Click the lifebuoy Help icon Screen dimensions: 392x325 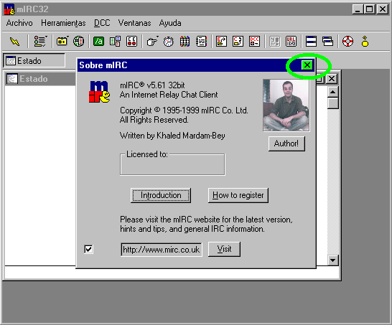coord(347,41)
